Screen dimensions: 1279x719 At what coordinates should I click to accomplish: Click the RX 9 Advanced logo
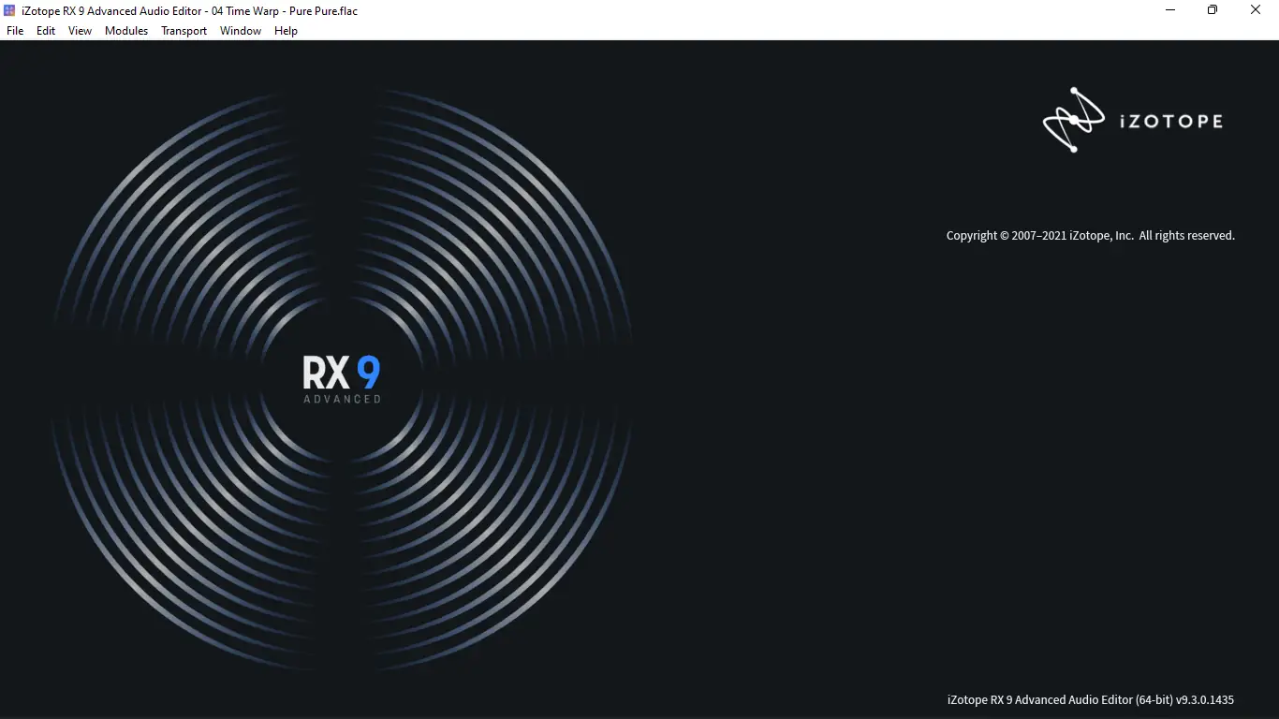[x=342, y=378]
